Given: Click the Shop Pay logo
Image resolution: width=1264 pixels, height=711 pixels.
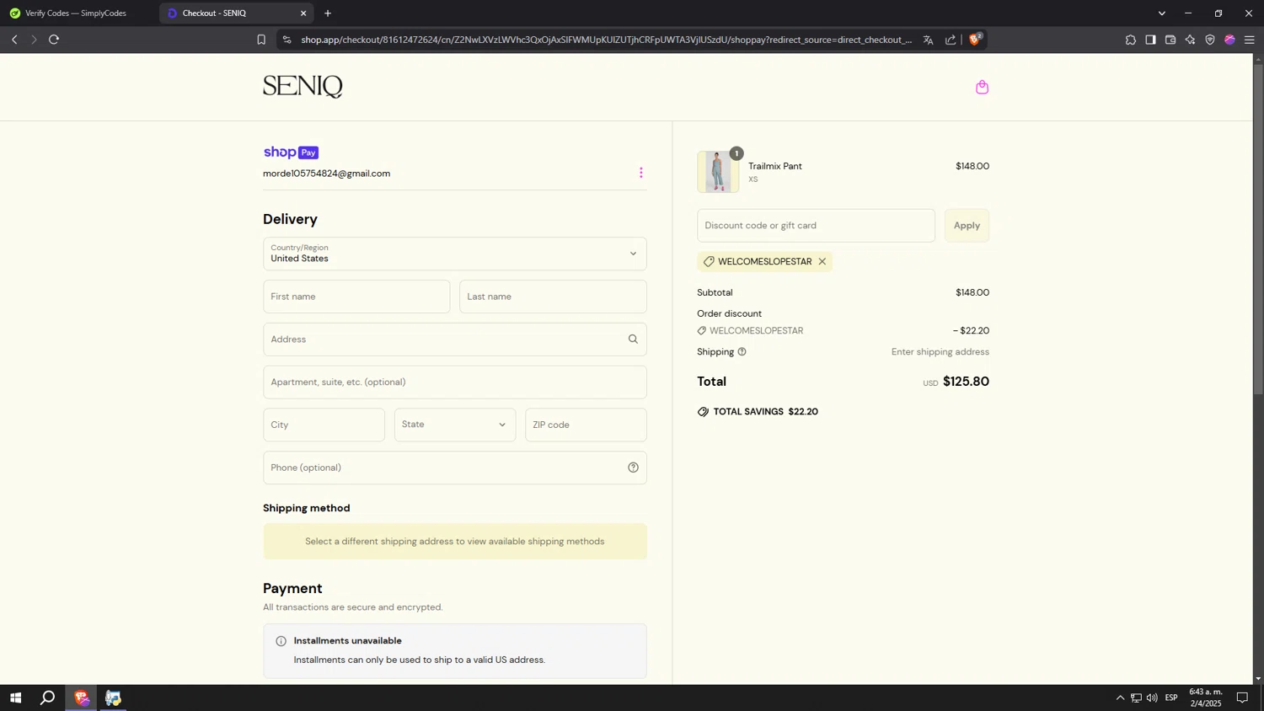Looking at the screenshot, I should [291, 152].
